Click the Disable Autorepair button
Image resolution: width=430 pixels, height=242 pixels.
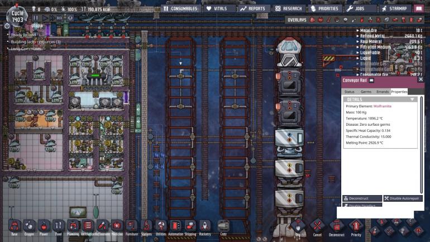coord(403,198)
